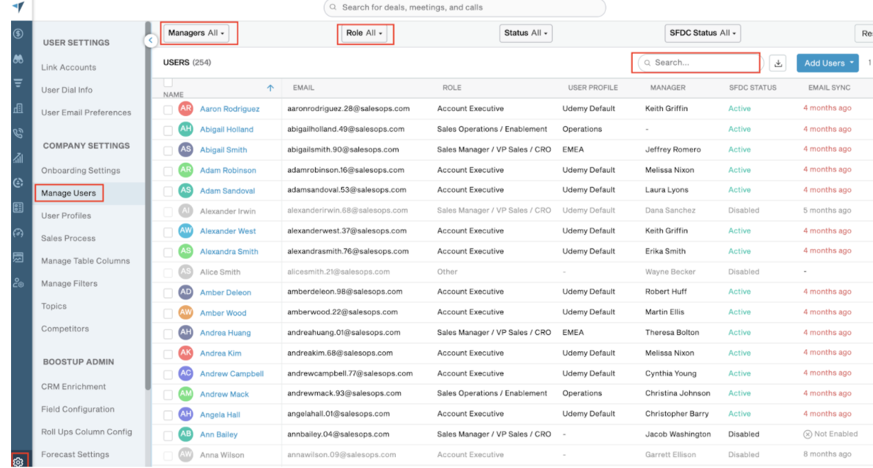Screen dimensions: 873x468
Task: Open Ann Bailey user link
Action: 219,435
